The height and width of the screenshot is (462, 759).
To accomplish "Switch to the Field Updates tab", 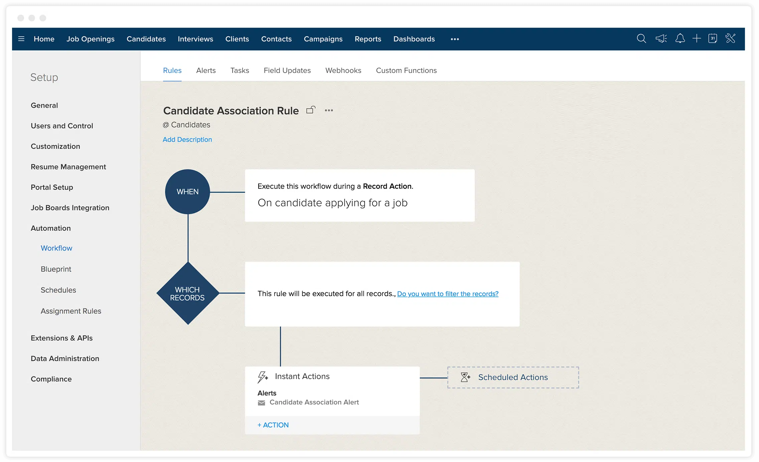I will tap(287, 70).
